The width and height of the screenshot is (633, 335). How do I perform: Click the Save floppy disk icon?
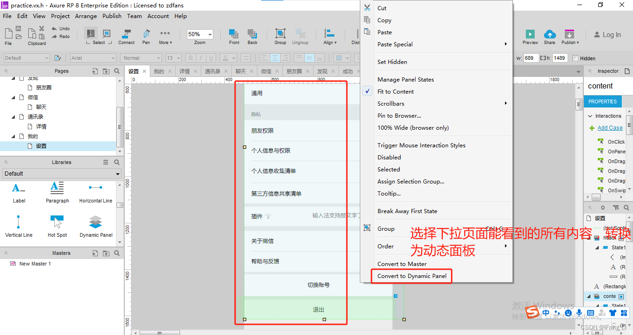coord(18,28)
